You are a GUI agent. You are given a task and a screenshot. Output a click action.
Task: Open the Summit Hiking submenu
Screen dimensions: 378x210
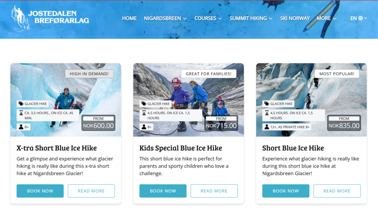251,18
